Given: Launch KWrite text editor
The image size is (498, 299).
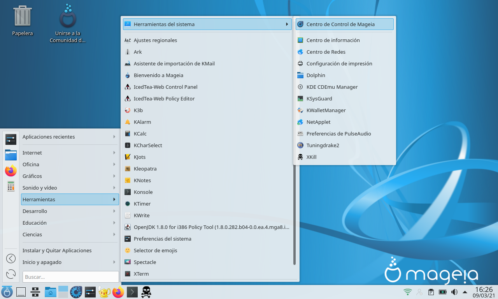Looking at the screenshot, I should [x=207, y=215].
